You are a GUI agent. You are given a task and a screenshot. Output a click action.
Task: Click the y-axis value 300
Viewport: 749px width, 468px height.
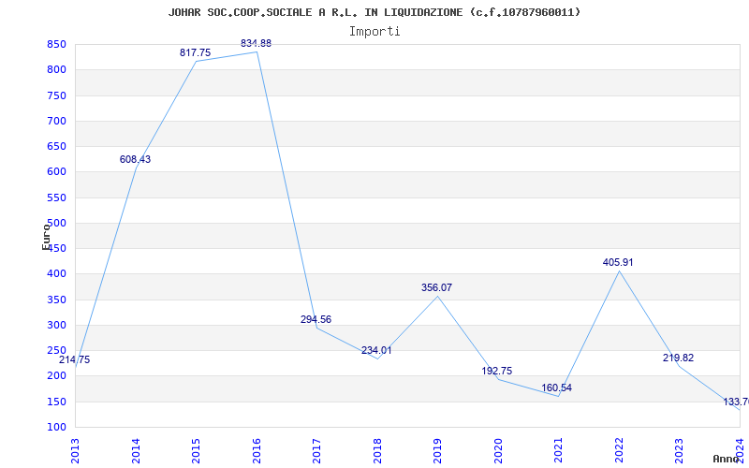pyautogui.click(x=56, y=325)
